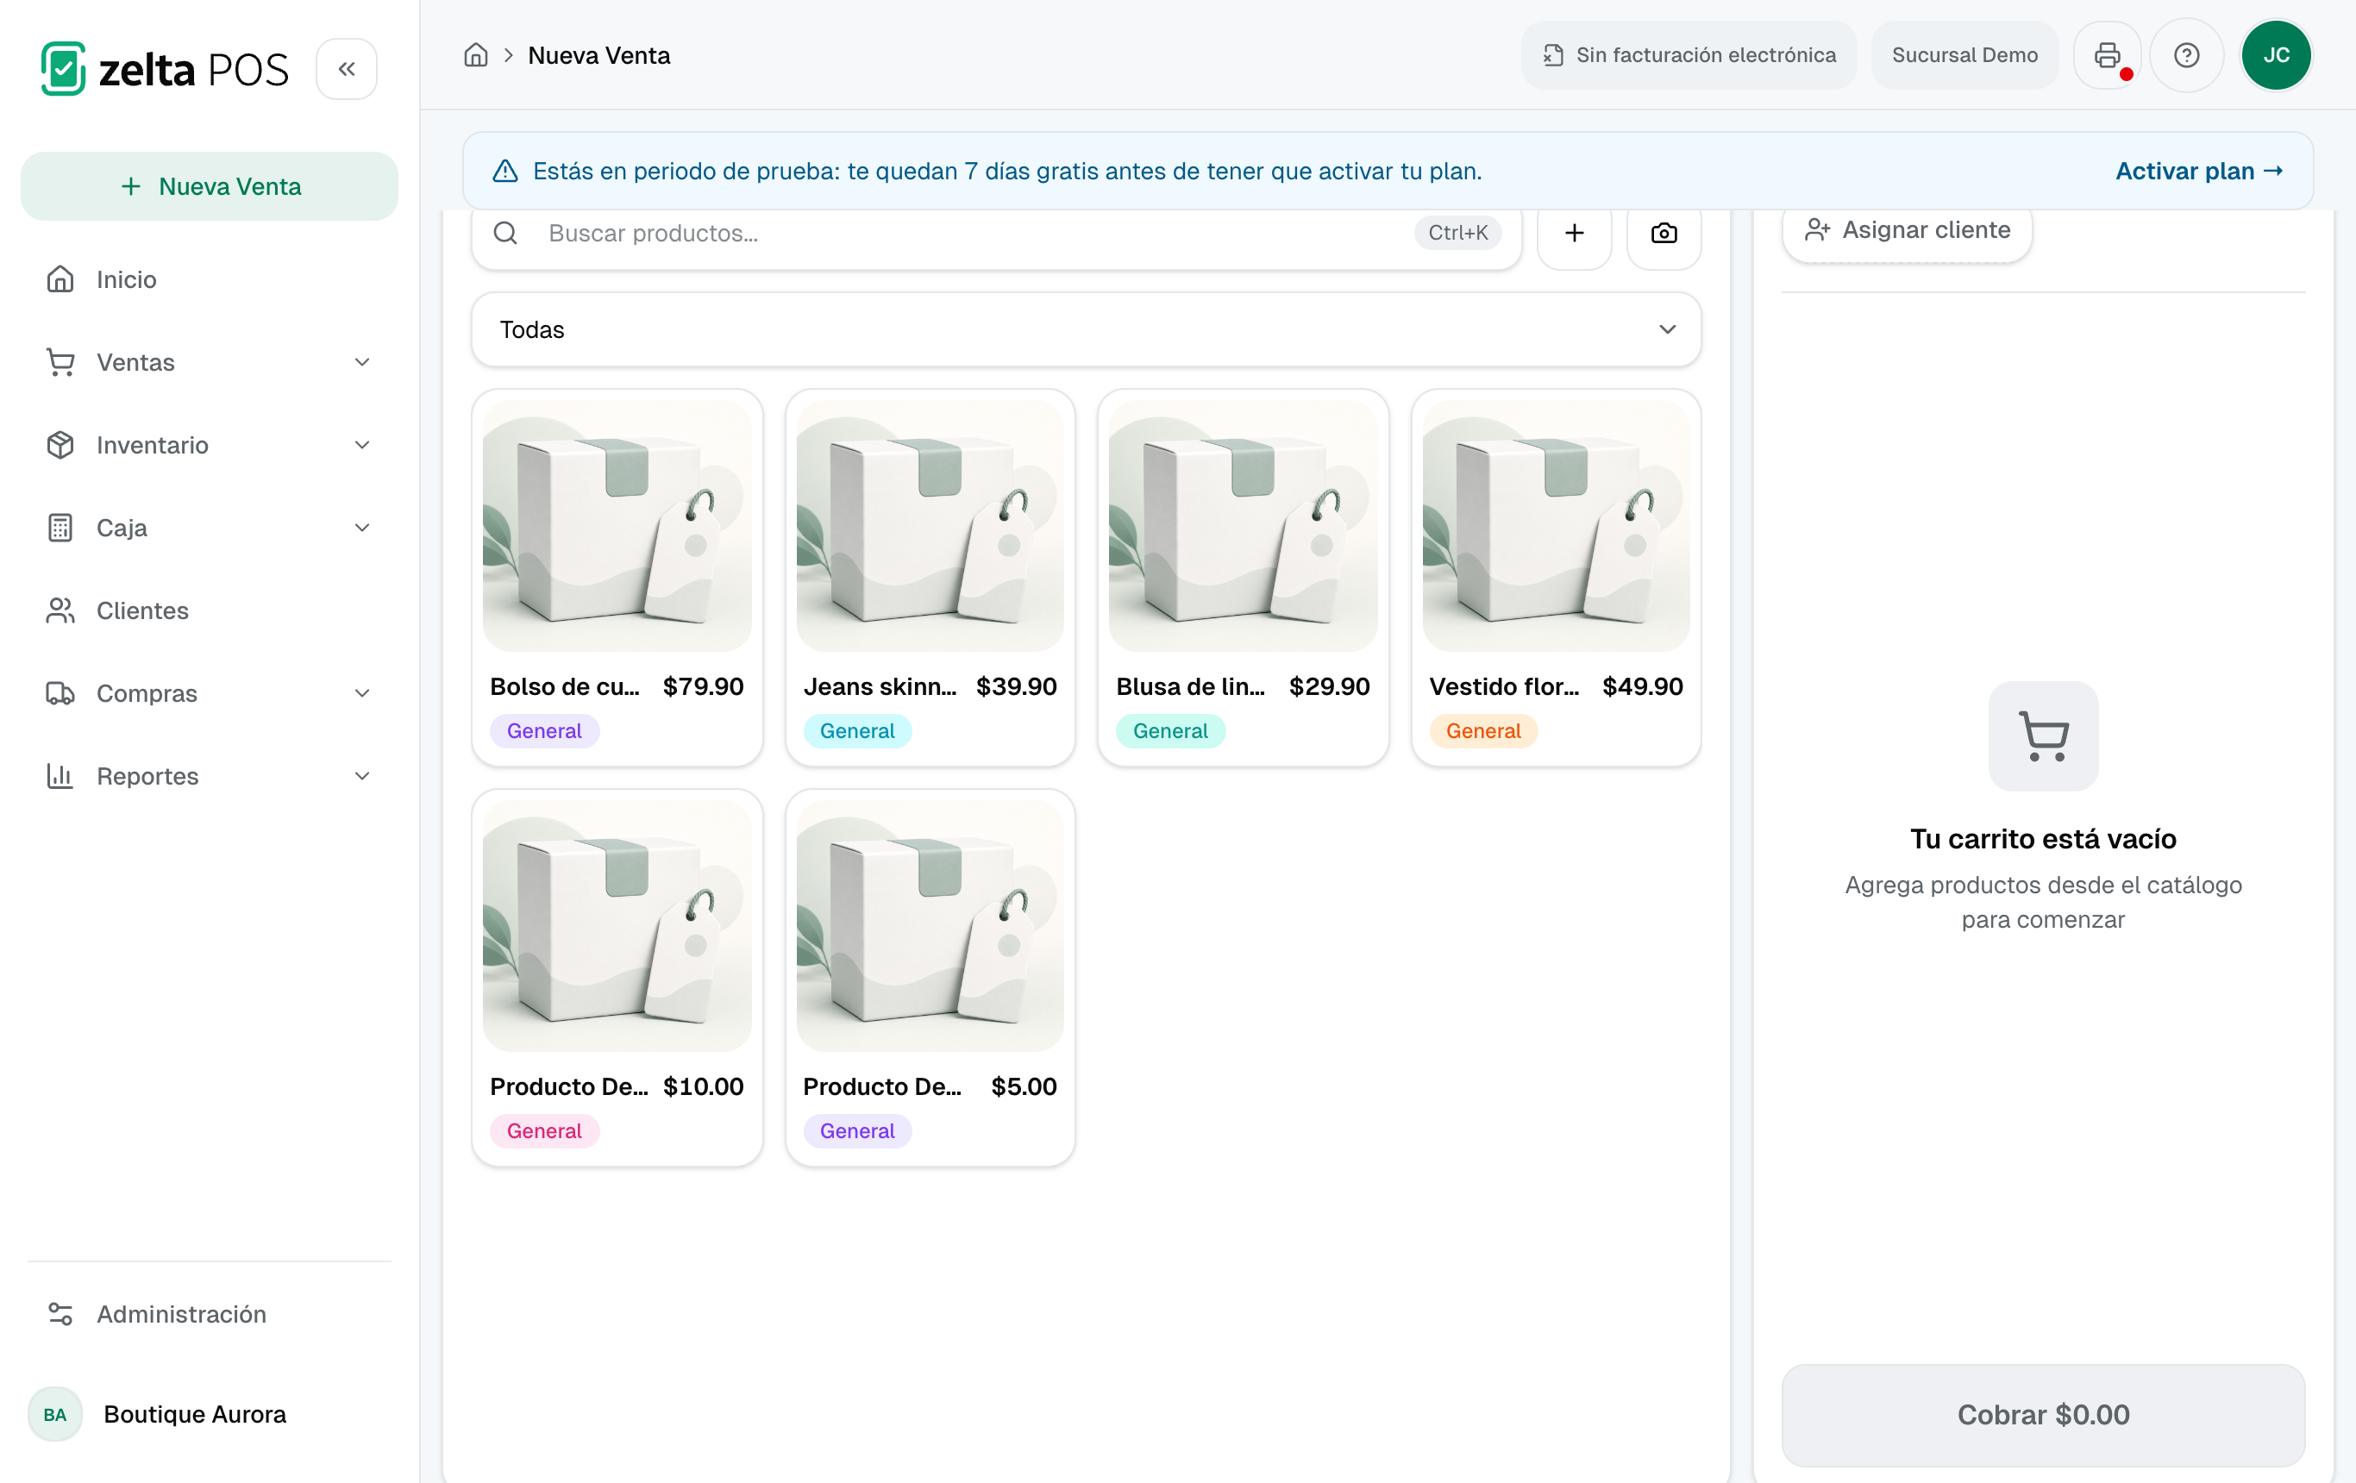The width and height of the screenshot is (2356, 1483).
Task: Click the Tu carrito está vacío heading
Action: pos(2043,839)
